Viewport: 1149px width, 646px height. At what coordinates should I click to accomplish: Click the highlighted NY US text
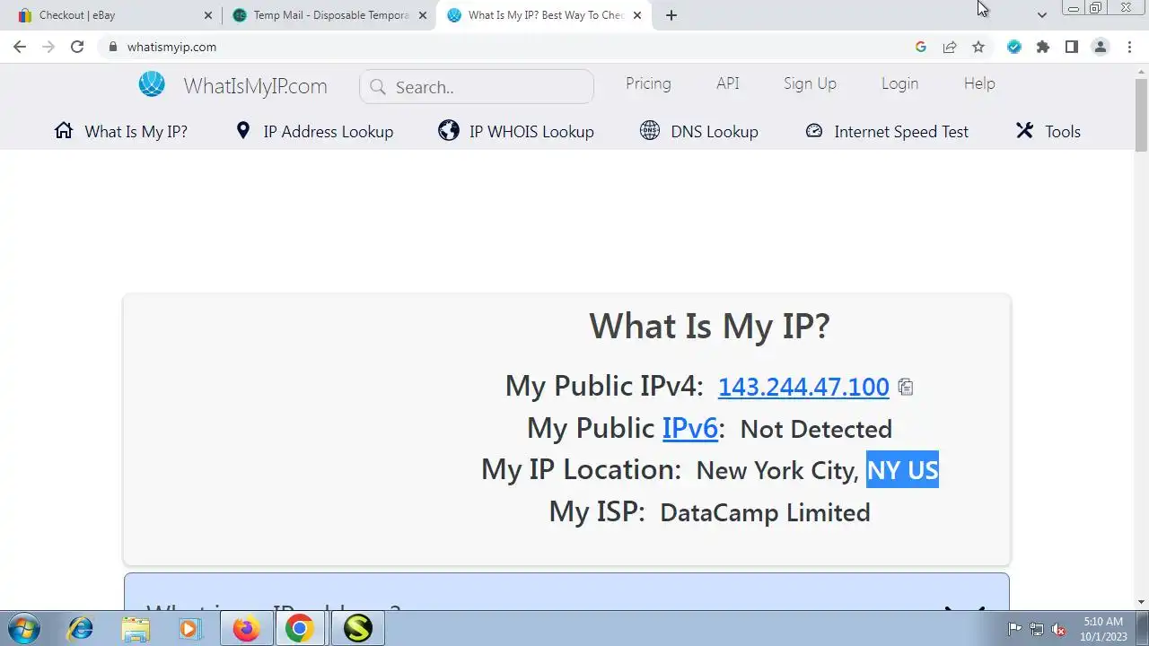[x=902, y=470]
